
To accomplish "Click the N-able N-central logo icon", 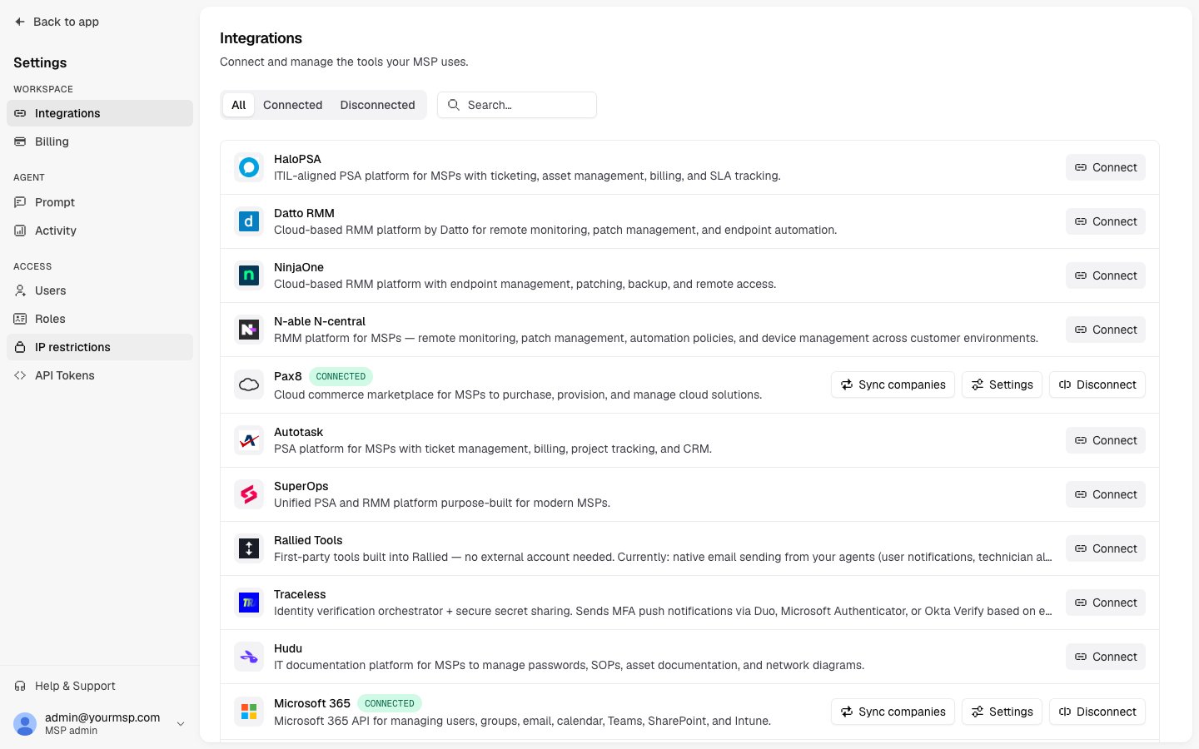I will [x=249, y=330].
